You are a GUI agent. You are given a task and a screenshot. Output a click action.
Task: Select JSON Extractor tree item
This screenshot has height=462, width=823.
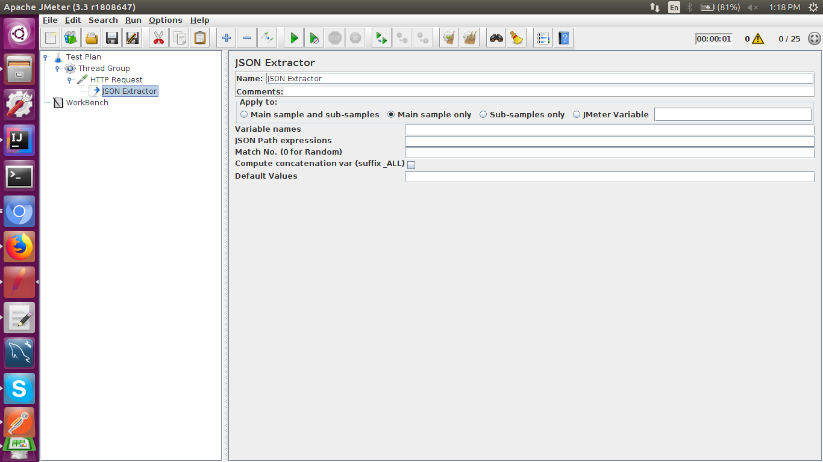130,91
